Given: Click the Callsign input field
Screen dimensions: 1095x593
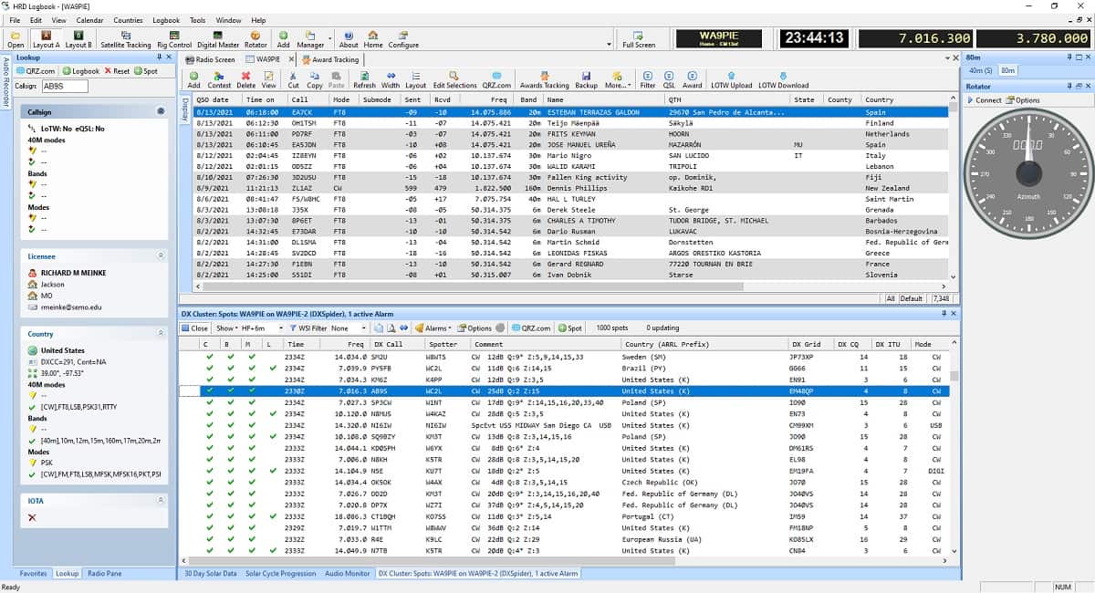Looking at the screenshot, I should click(x=65, y=87).
